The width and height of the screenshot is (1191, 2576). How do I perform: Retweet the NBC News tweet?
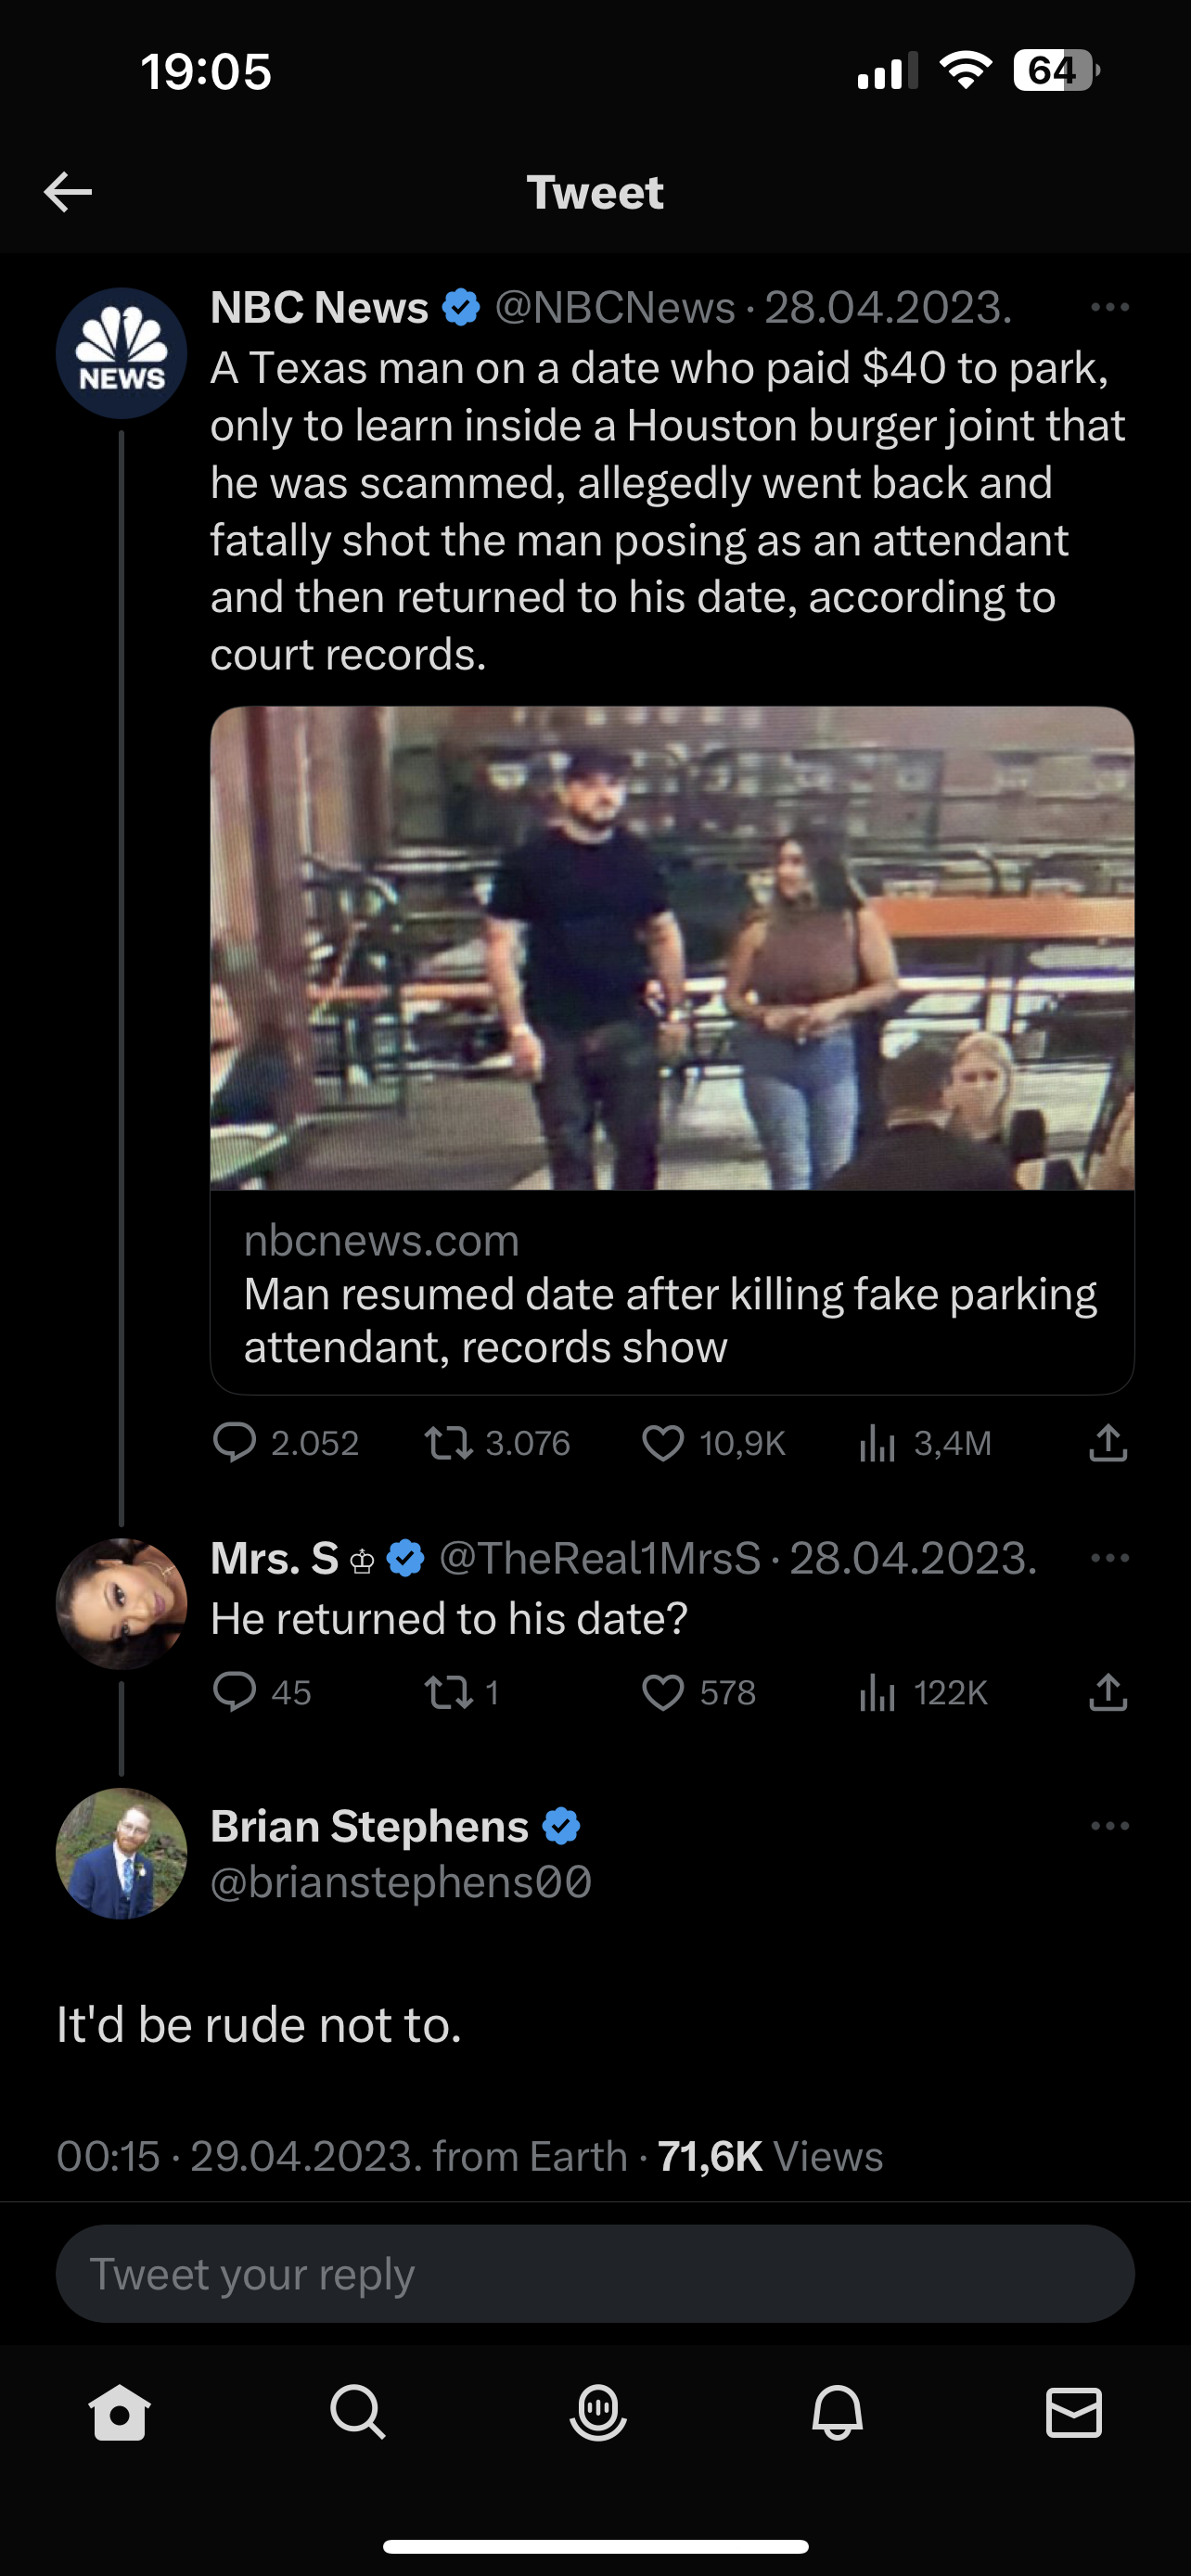click(449, 1443)
